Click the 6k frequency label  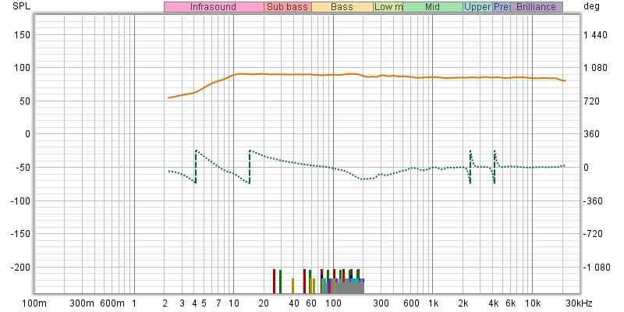511,303
